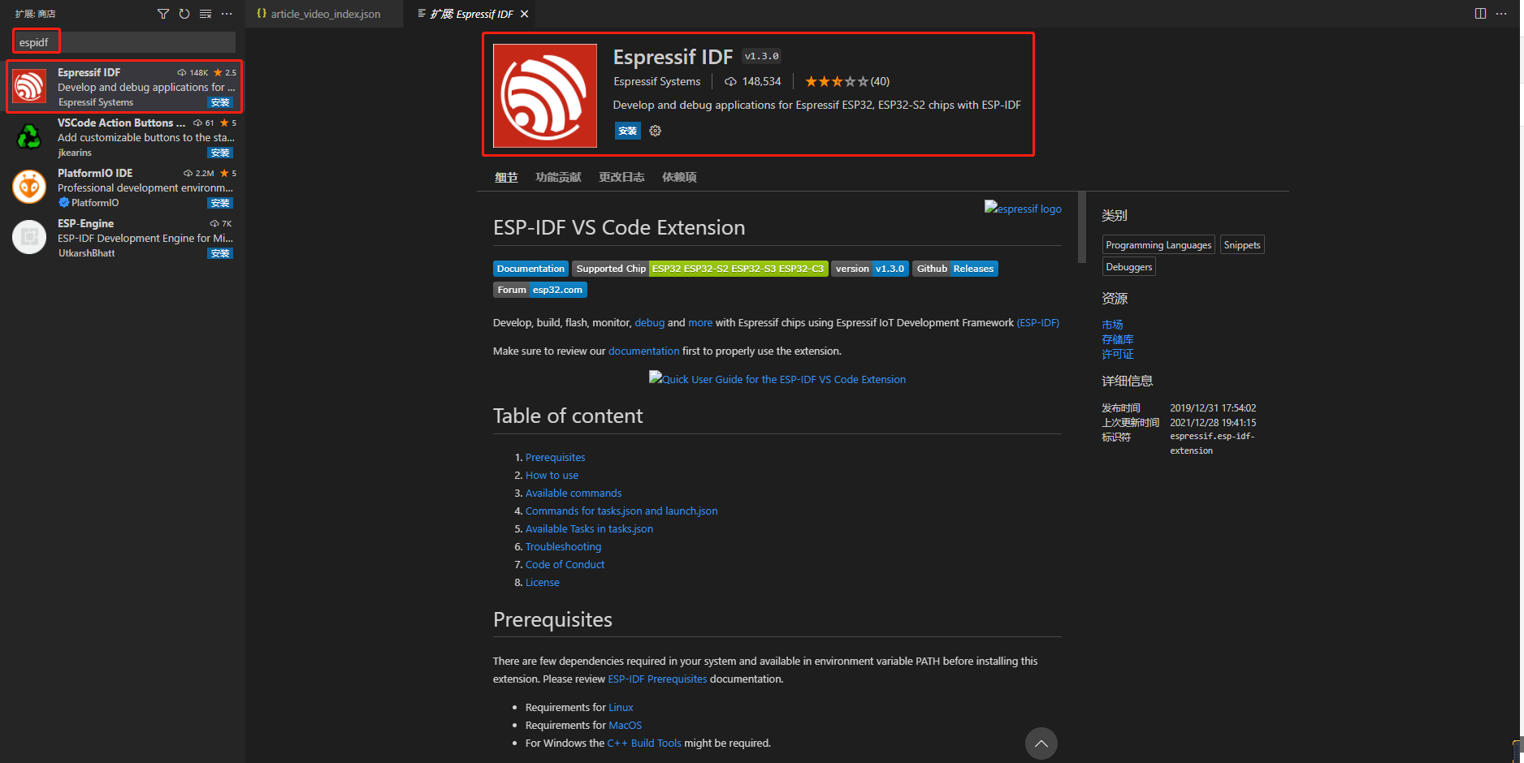Open Available Tasks in tasks.json link
Screen dimensions: 1524x763
[589, 529]
